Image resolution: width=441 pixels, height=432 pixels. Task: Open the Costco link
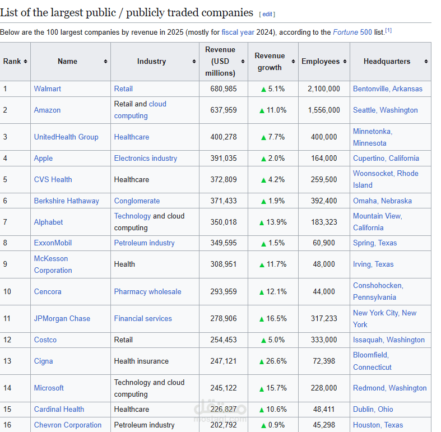(45, 340)
